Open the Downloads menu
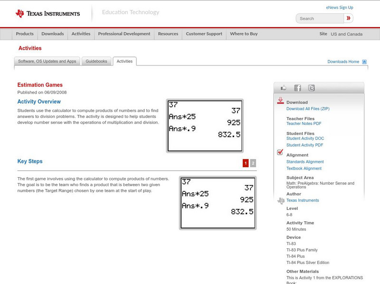 pyautogui.click(x=53, y=34)
